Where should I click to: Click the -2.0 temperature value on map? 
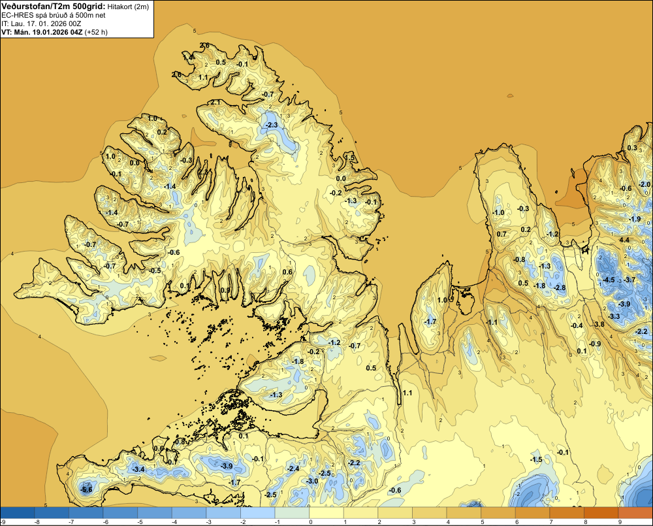[x=645, y=184]
